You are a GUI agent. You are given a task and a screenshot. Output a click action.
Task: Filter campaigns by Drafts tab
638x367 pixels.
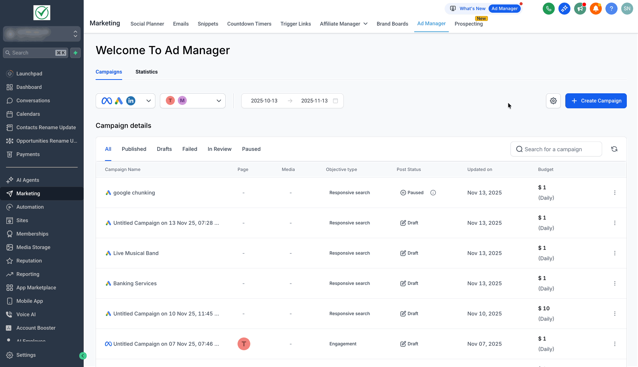click(x=164, y=149)
